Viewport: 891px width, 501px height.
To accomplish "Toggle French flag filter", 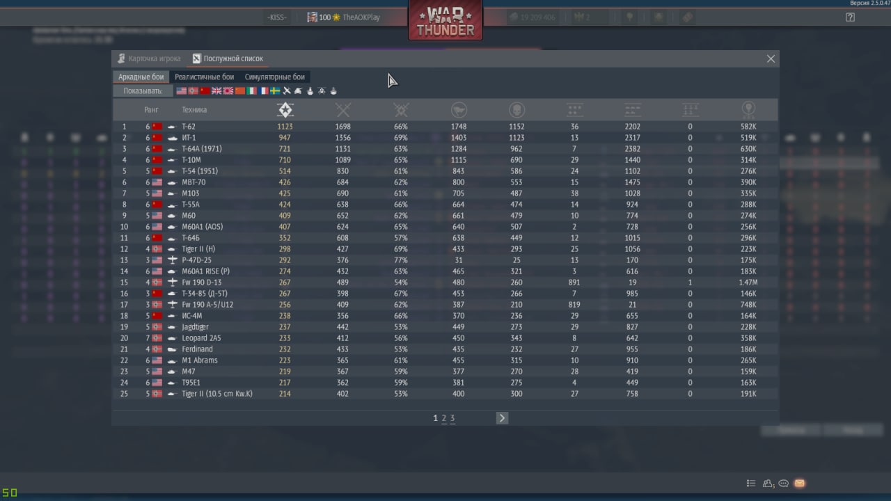I will pyautogui.click(x=264, y=91).
